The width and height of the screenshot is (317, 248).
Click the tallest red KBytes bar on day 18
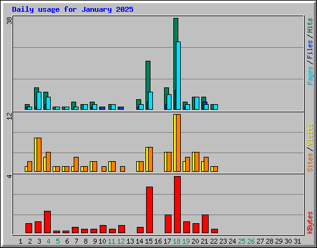[178, 205]
